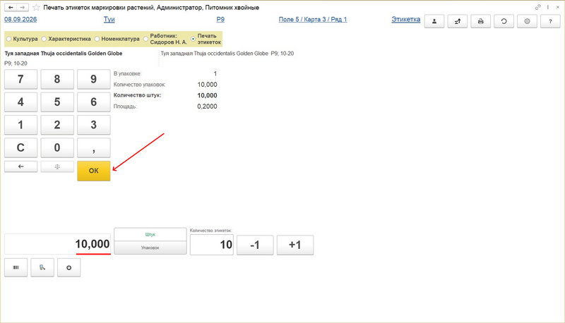
Task: Click the Площадь value 0,2000
Action: [207, 106]
